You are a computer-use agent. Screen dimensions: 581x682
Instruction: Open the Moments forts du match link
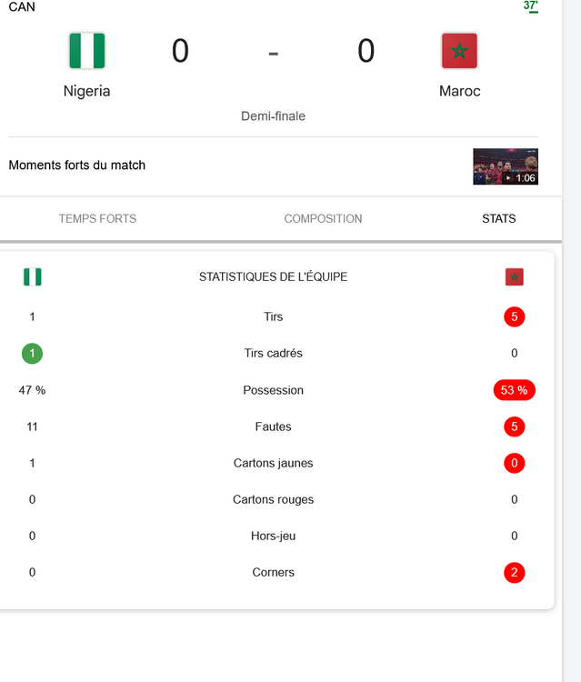[77, 165]
